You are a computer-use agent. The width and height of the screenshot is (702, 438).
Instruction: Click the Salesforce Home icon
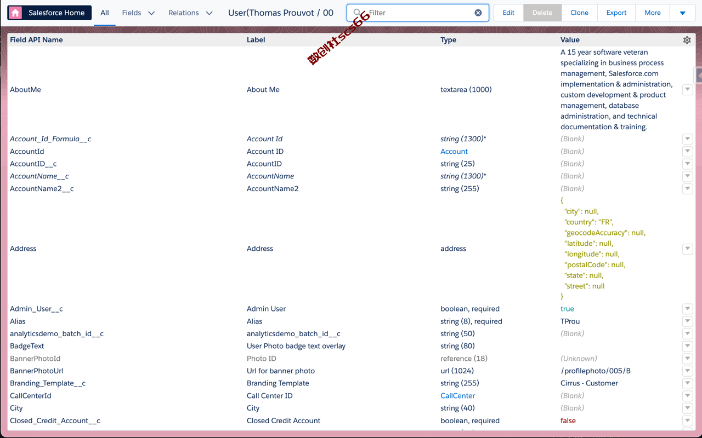click(x=15, y=13)
